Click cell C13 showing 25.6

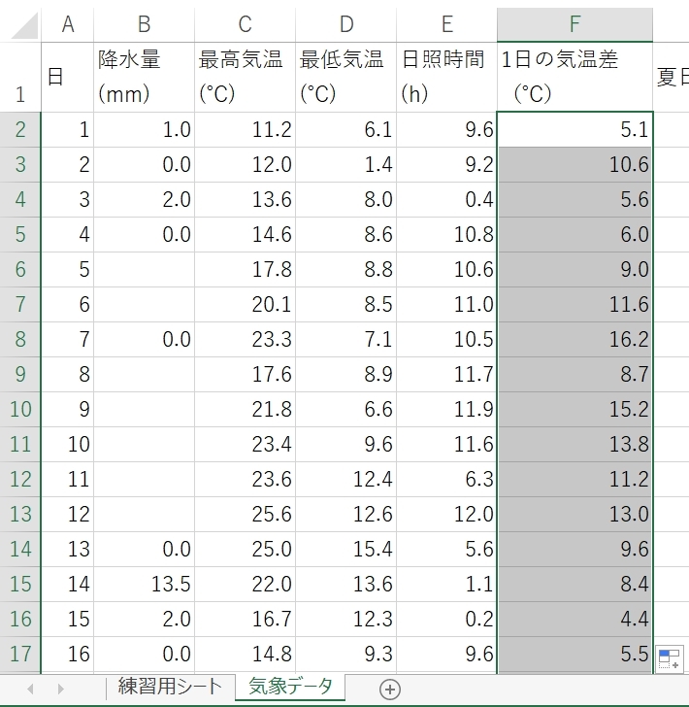point(245,515)
